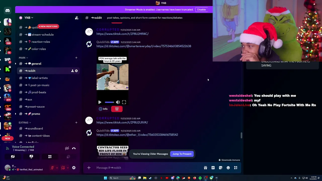Viewport: 322px width, 181px height.
Task: Open tiktokez smartereveryday1 video link
Action: tap(144, 46)
